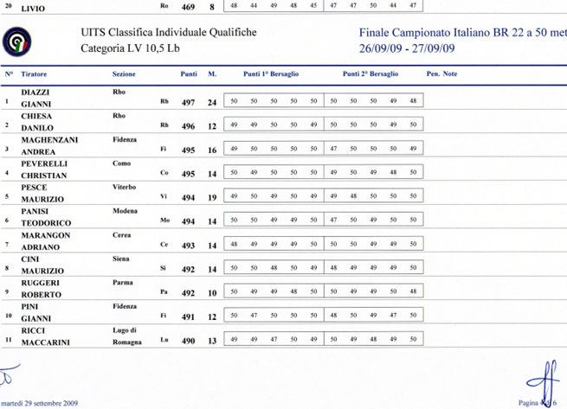Select the surname 'DIAZZI'

coord(35,93)
